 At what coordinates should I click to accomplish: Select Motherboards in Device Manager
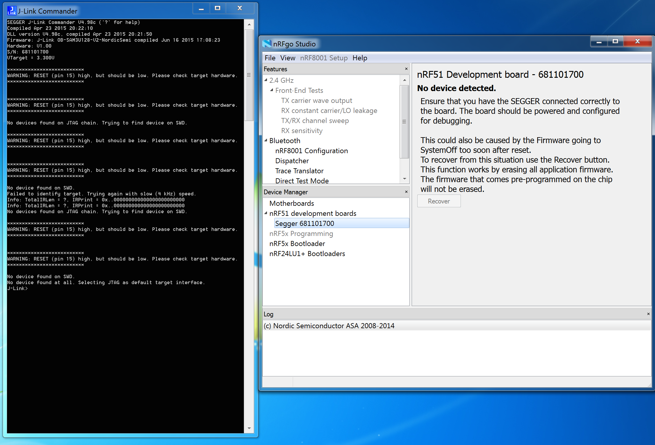(x=292, y=203)
